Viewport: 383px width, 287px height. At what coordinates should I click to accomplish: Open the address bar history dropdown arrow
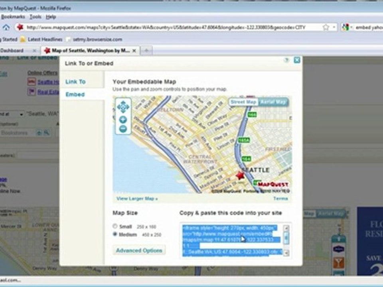pyautogui.click(x=334, y=28)
